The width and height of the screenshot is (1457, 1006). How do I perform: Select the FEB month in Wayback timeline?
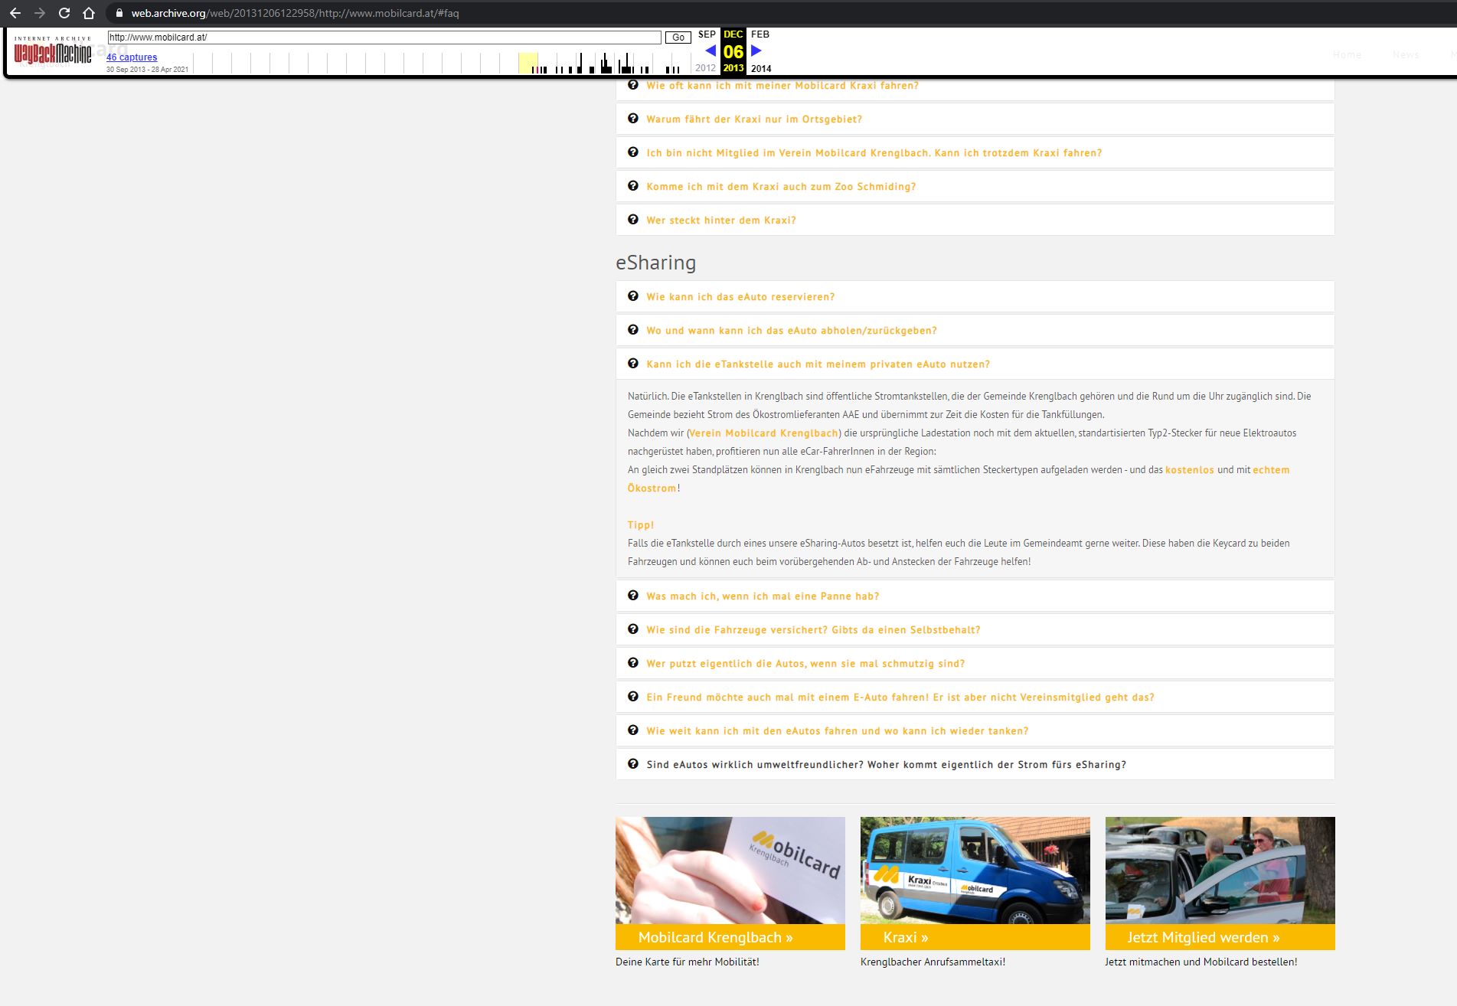point(760,34)
